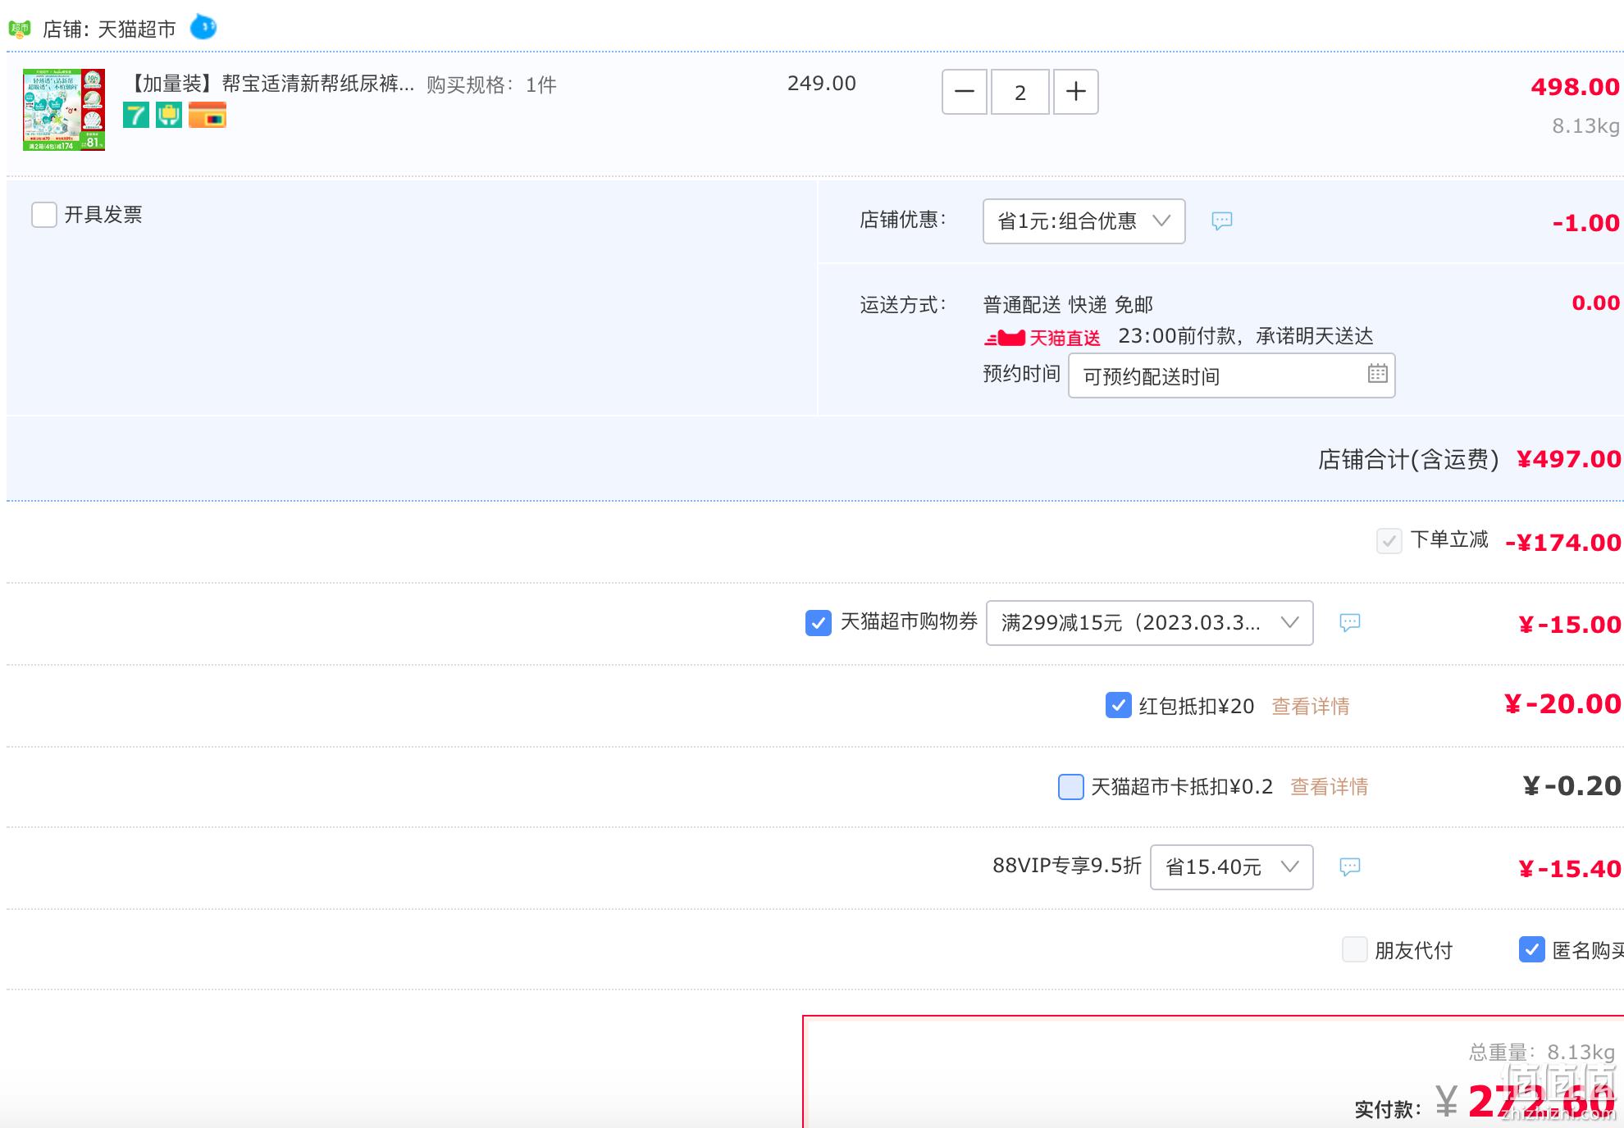Increase quantity with the plus button
The height and width of the screenshot is (1128, 1624).
1076,92
